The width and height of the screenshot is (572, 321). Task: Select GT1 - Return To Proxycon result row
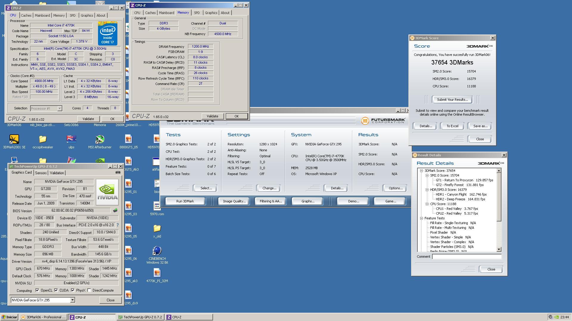tap(464, 180)
